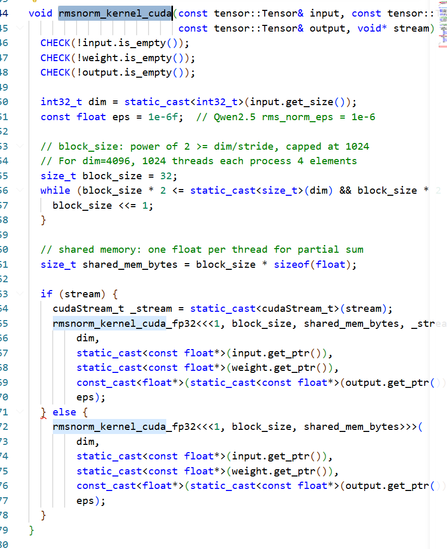Collapse the else block fold arrow
The image size is (447, 549).
click(20, 412)
